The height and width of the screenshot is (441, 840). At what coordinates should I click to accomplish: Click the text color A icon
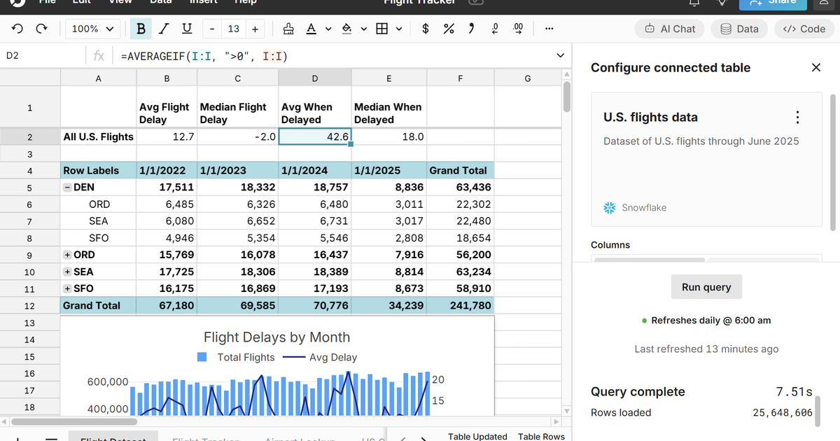(311, 29)
